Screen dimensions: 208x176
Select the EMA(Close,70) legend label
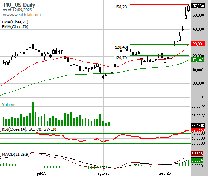click(x=15, y=27)
